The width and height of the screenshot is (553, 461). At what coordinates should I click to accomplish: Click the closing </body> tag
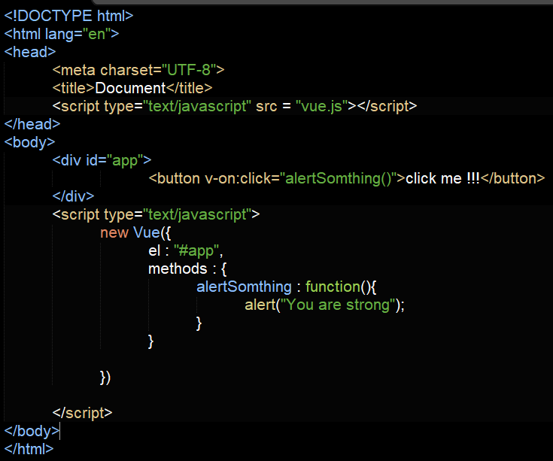[x=32, y=431]
